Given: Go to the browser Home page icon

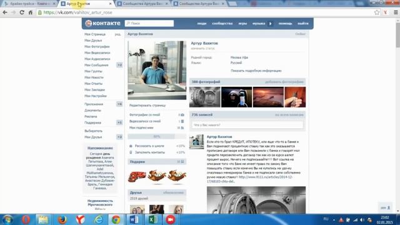Looking at the screenshot, I should [x=31, y=12].
